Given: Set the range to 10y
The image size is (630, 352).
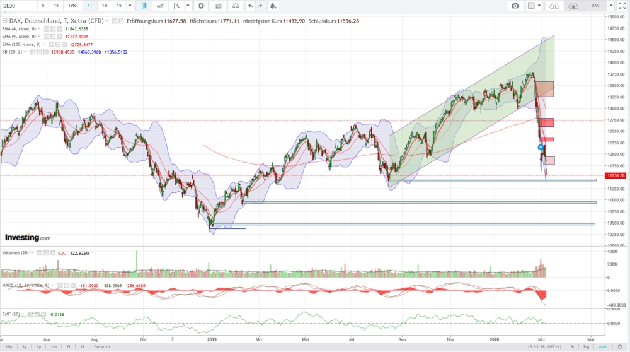Looking at the screenshot, I should (x=8, y=346).
